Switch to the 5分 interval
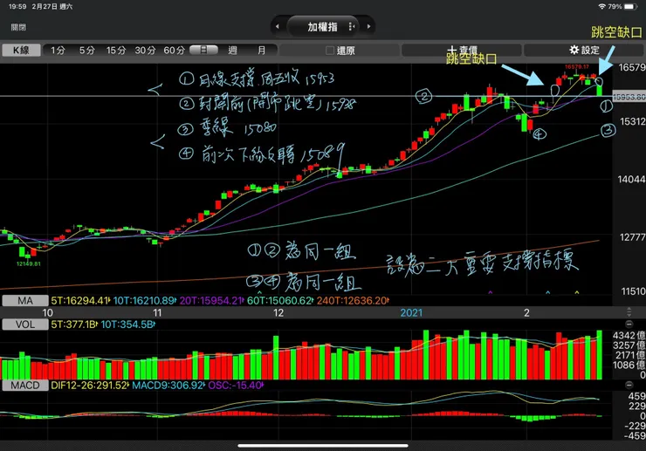Screen dimensions: 646x451 tap(87, 51)
